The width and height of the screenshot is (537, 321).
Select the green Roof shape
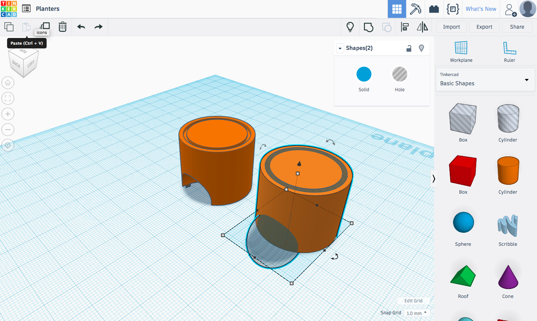463,276
